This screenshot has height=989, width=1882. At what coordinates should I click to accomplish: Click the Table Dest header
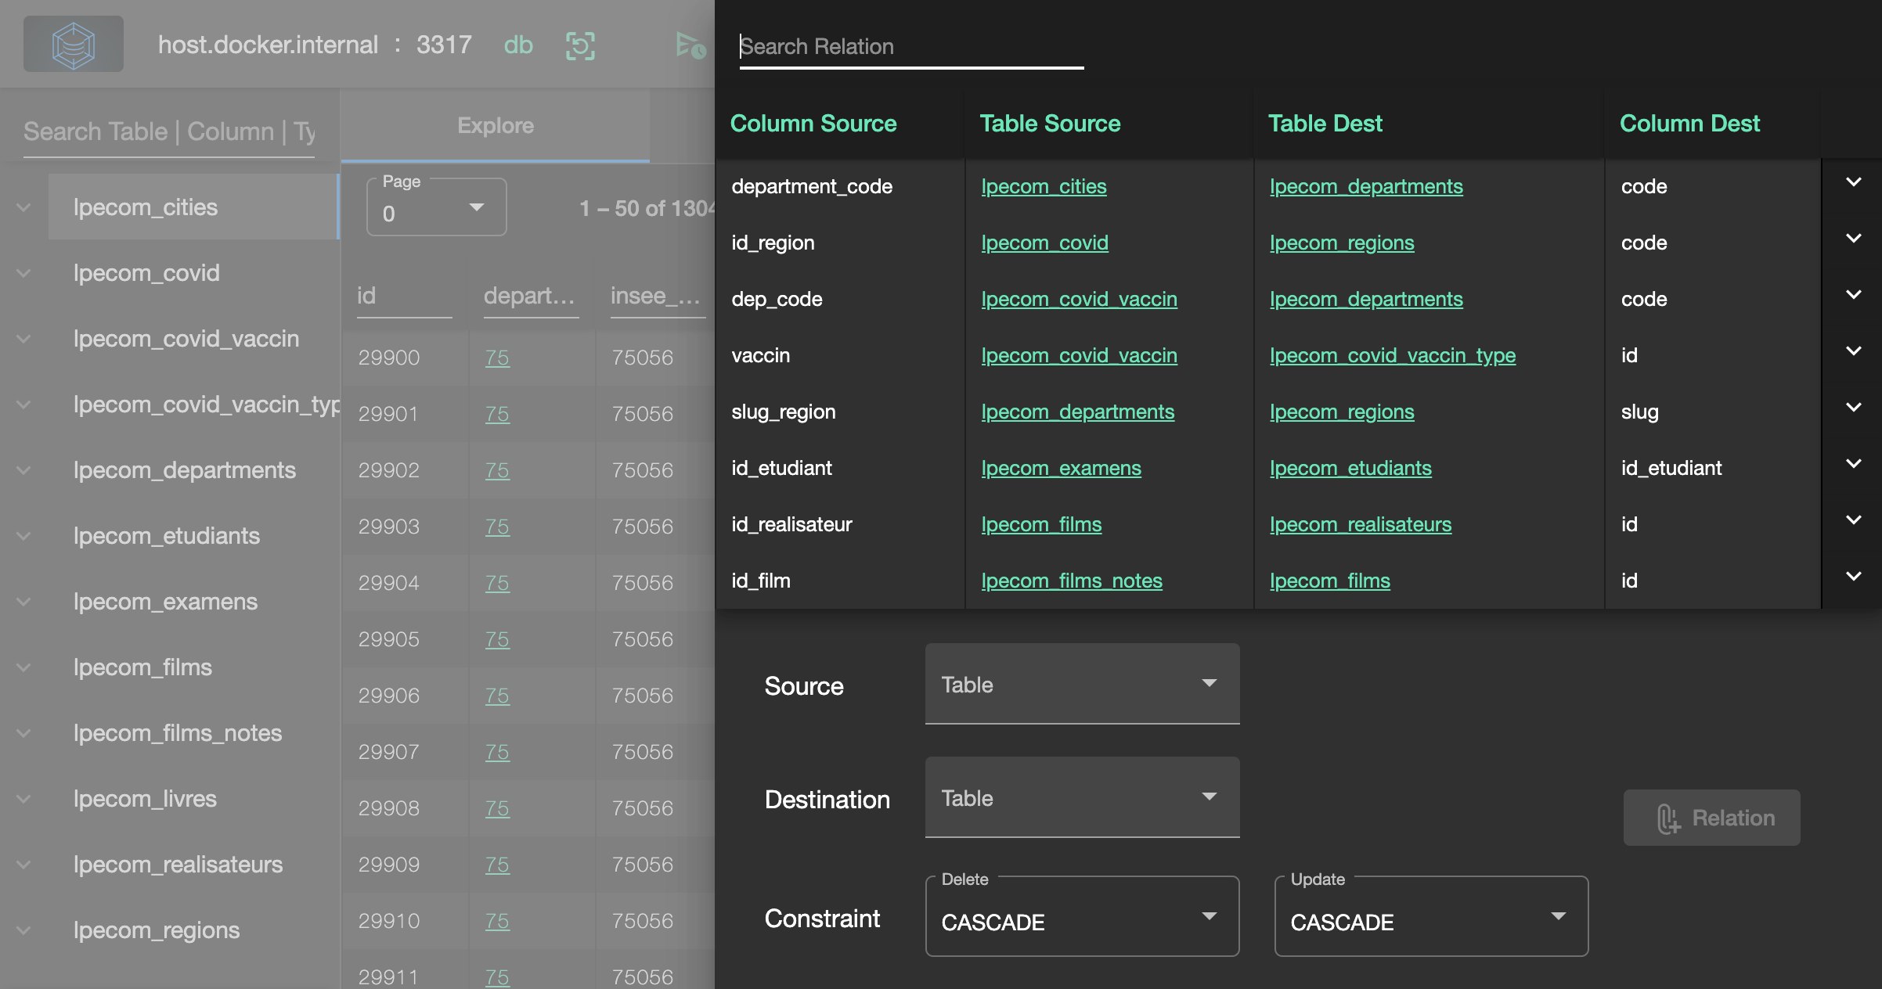tap(1325, 124)
